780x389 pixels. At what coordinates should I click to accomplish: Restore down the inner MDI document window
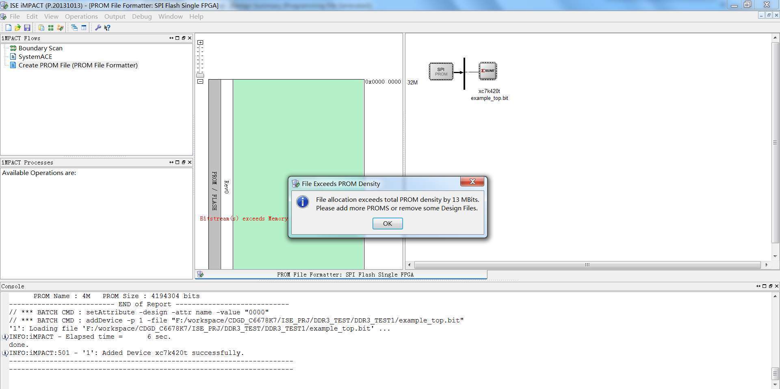click(x=769, y=15)
